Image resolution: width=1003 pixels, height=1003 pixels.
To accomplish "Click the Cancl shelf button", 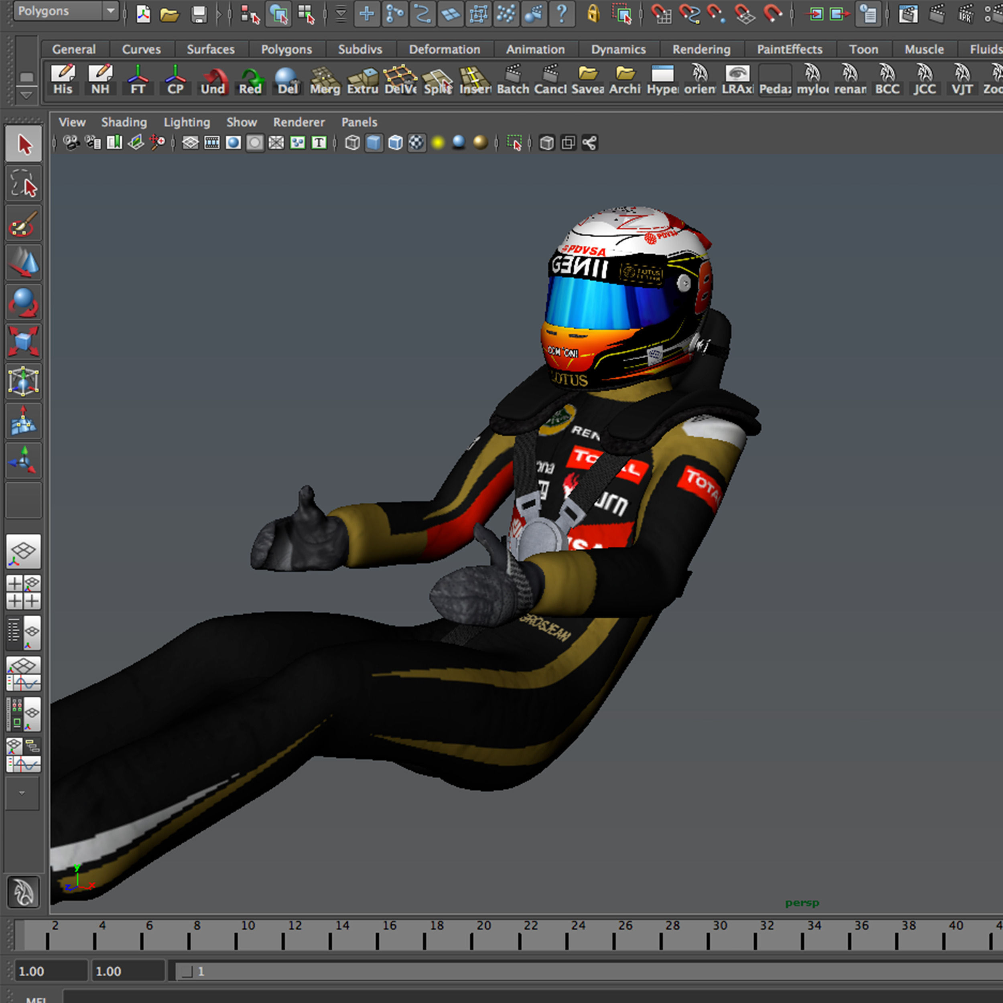I will pyautogui.click(x=550, y=79).
